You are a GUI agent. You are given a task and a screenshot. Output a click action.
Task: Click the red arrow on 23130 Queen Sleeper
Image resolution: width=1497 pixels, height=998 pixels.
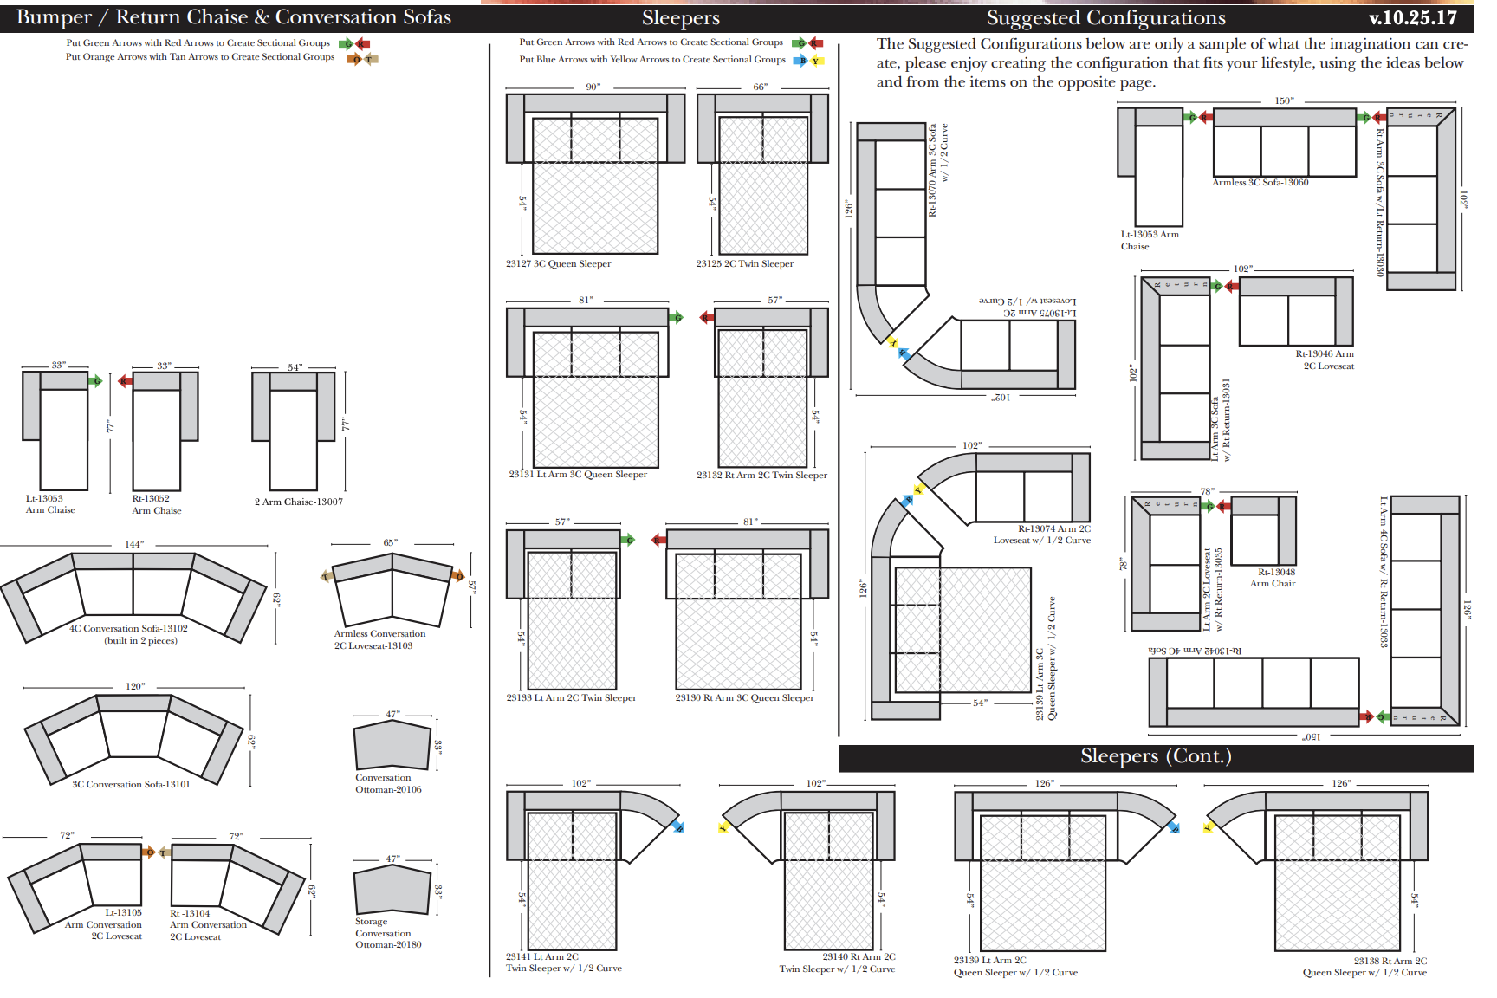pos(658,540)
